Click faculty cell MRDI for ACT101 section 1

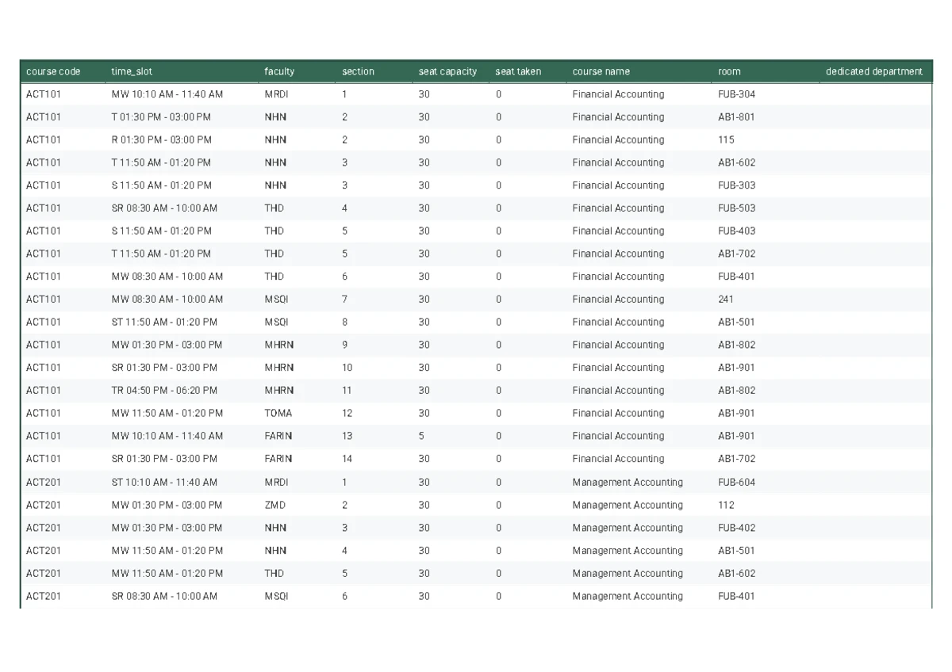[276, 94]
